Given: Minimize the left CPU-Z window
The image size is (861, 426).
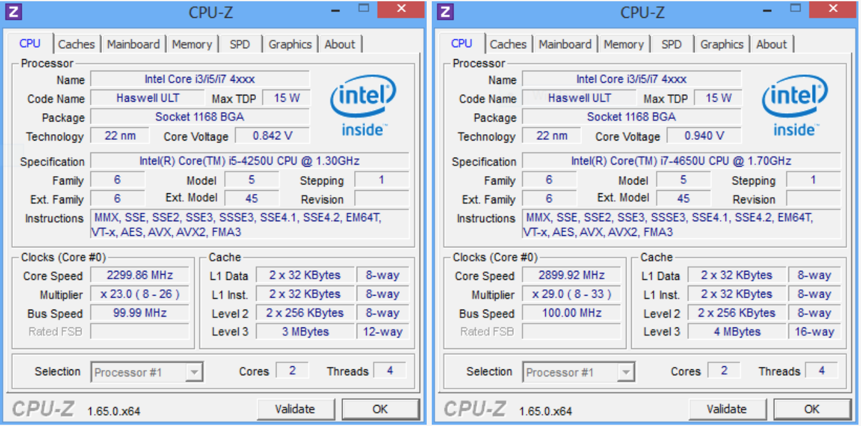Looking at the screenshot, I should click(334, 9).
